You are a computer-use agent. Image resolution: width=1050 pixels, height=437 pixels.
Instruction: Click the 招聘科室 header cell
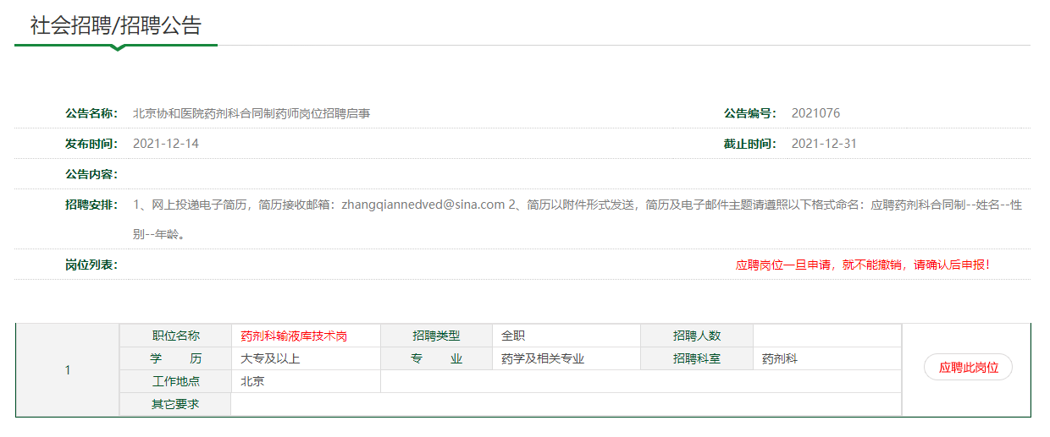[x=697, y=358]
